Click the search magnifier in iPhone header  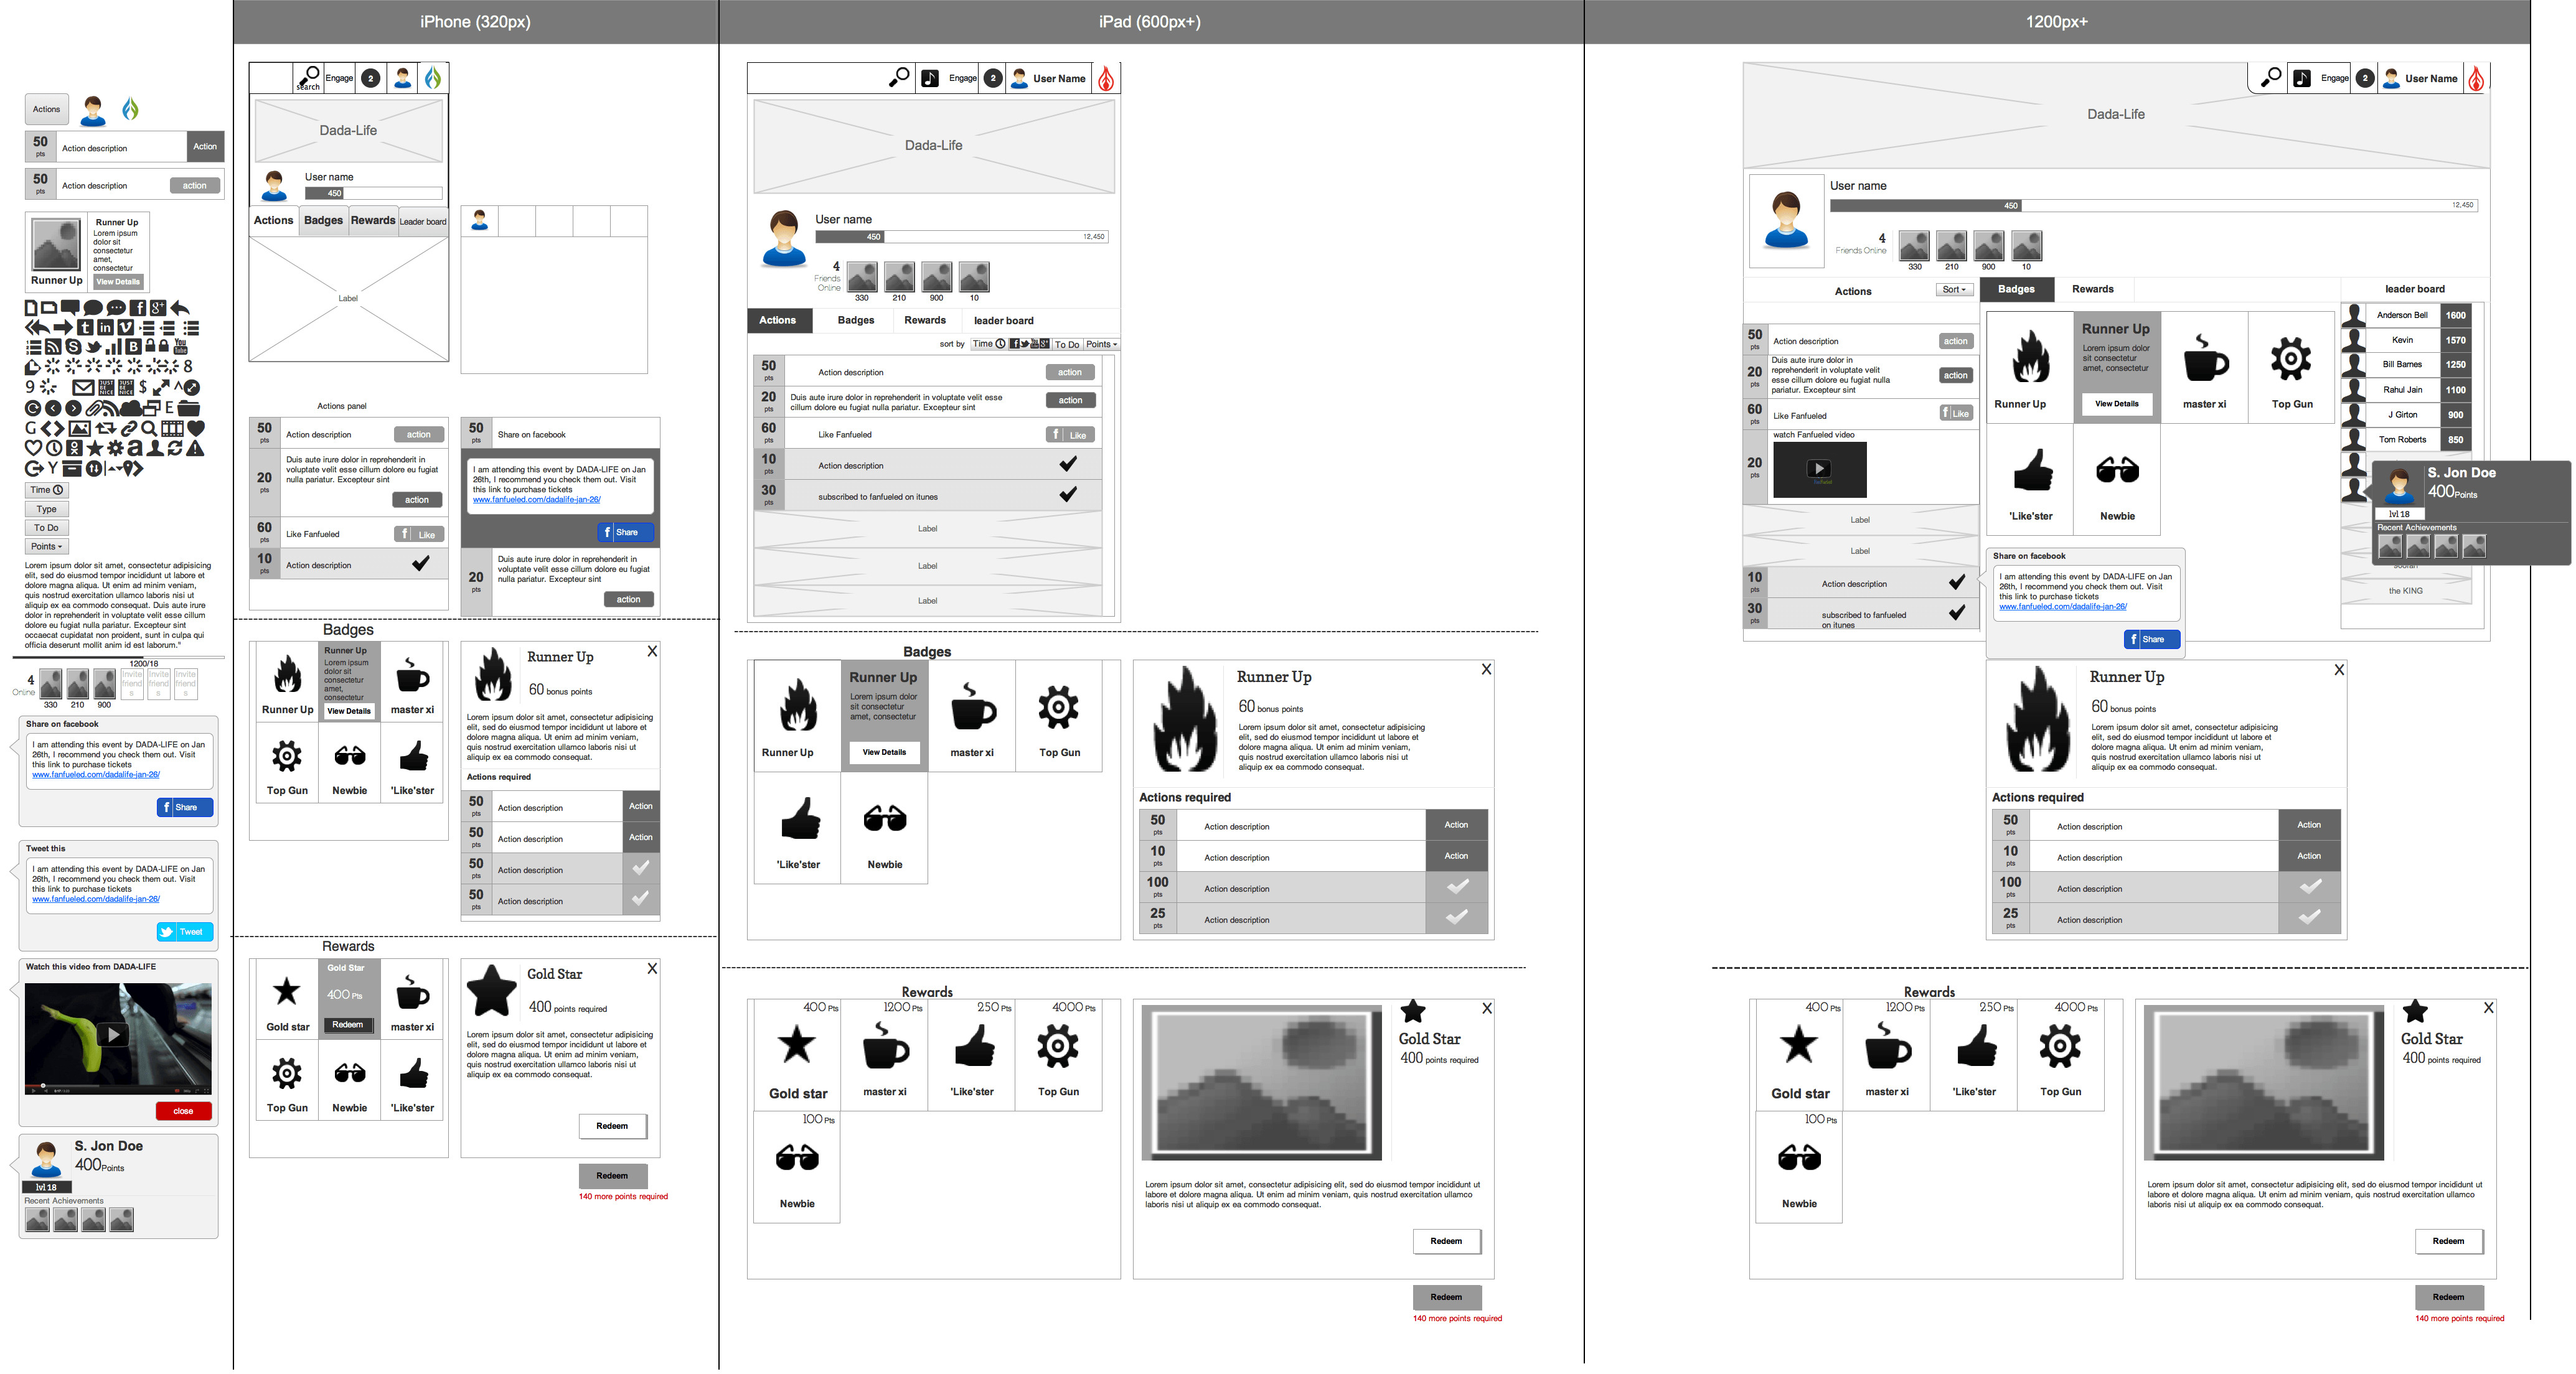[x=310, y=75]
